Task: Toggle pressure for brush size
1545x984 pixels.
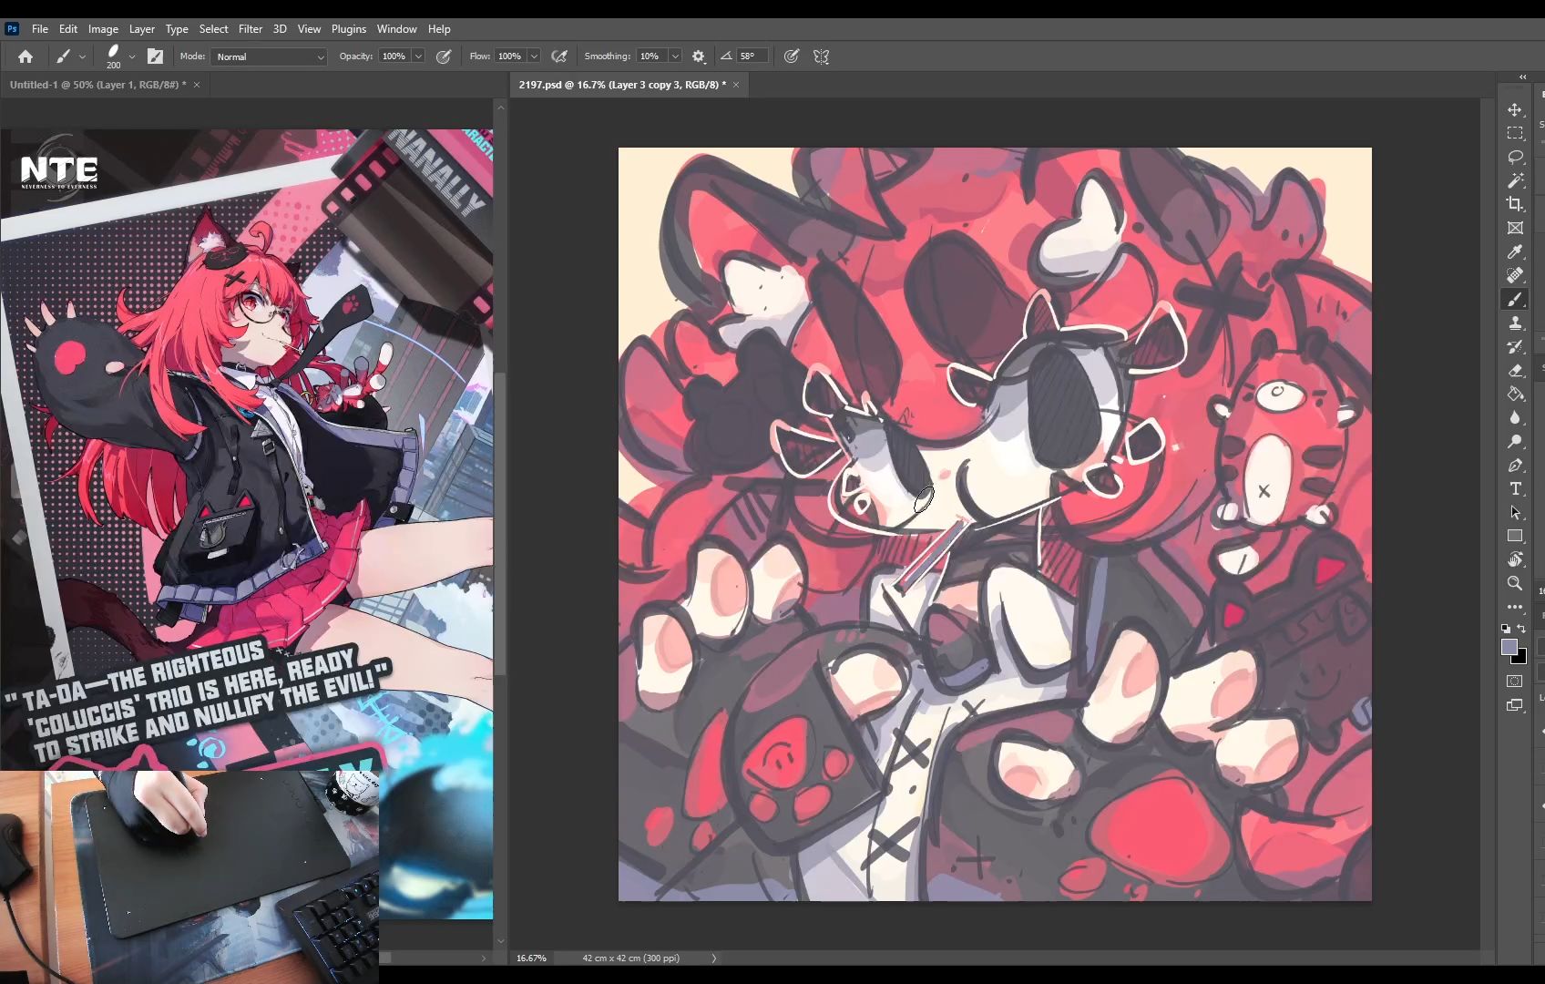Action: [792, 56]
